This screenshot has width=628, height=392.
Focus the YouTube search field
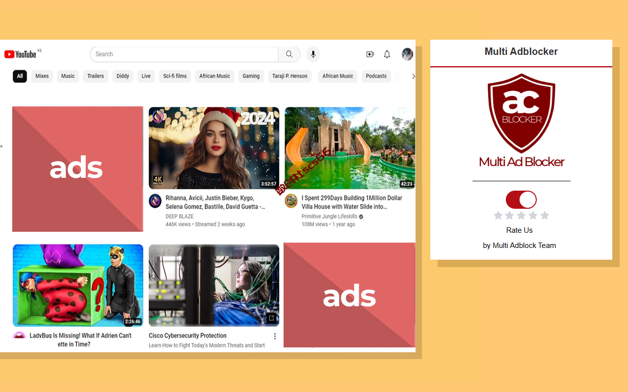184,54
